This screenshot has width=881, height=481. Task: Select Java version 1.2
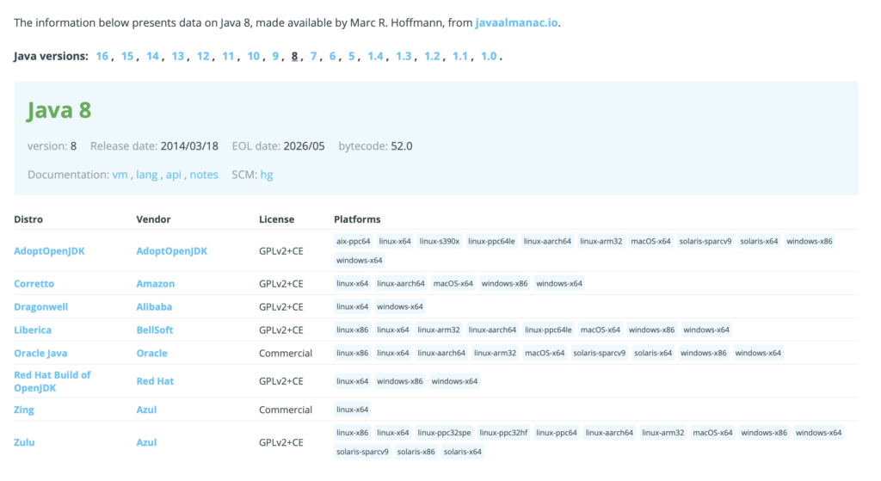pyautogui.click(x=432, y=56)
